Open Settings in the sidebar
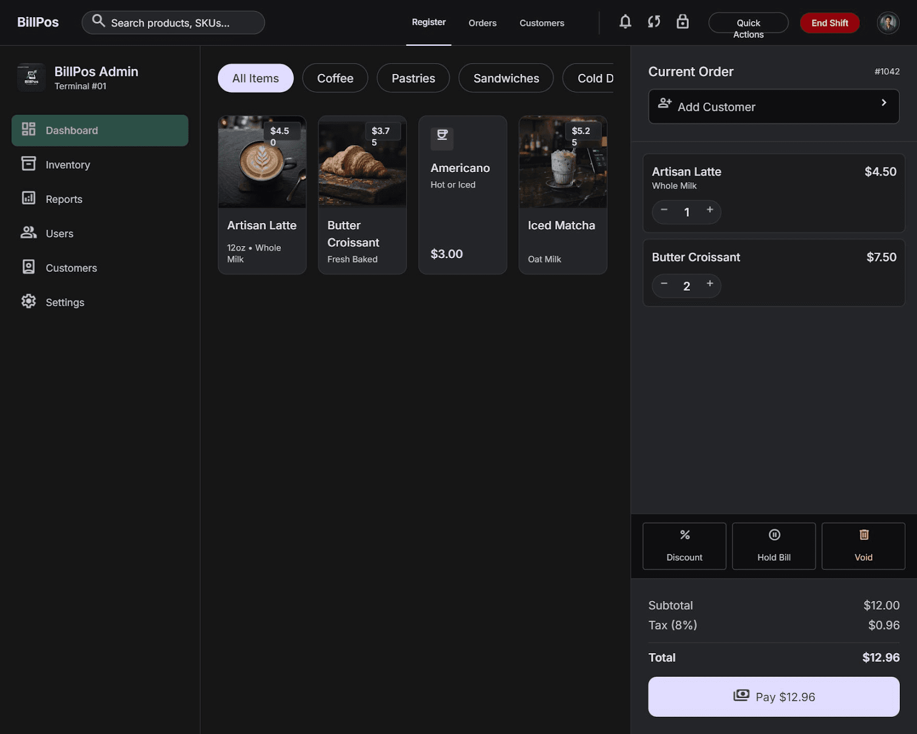Viewport: 917px width, 734px height. pos(100,302)
